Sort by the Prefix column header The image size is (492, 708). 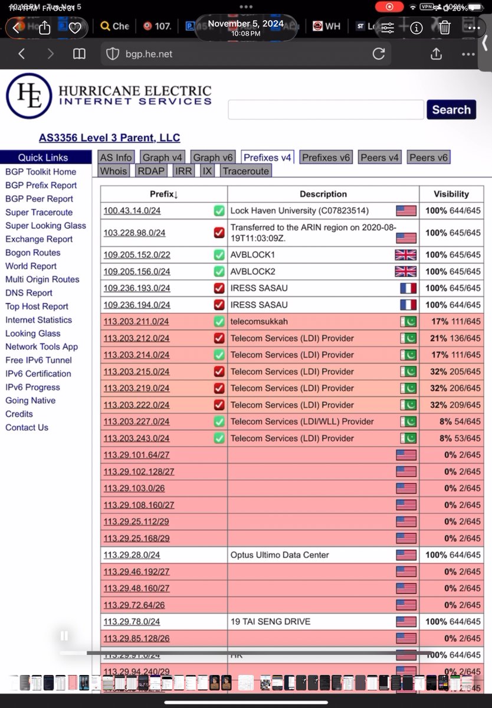164,194
